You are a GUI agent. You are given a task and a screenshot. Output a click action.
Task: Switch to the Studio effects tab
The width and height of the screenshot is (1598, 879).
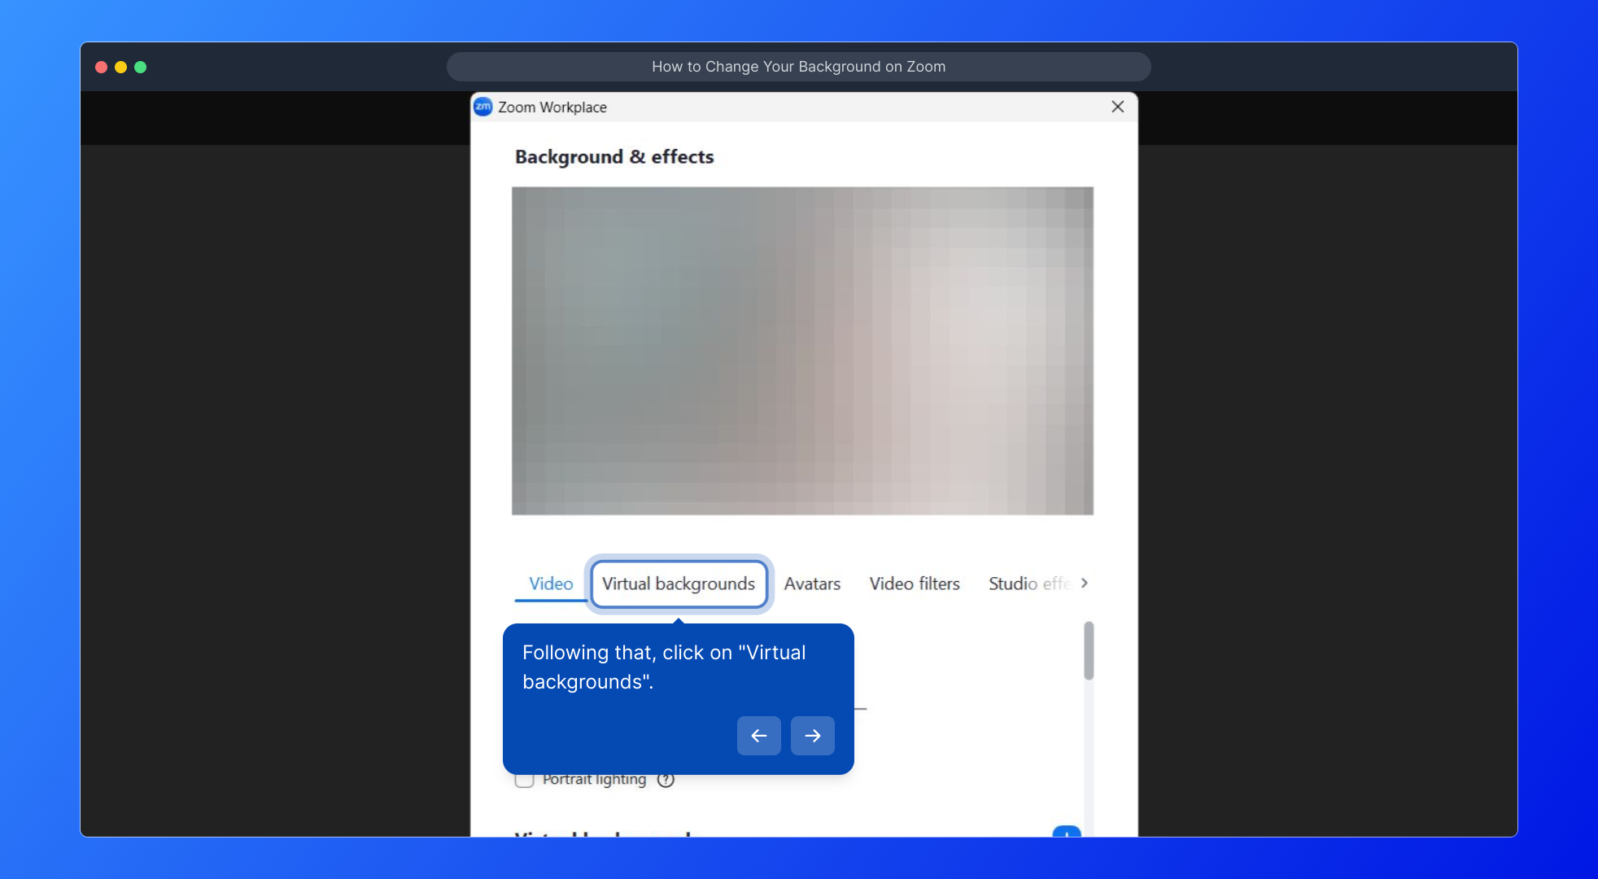click(1027, 584)
